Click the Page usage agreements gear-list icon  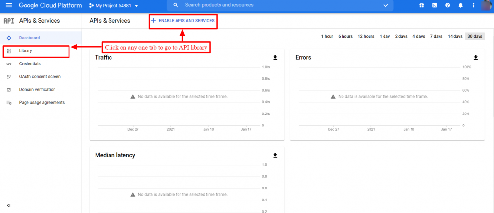coord(9,103)
